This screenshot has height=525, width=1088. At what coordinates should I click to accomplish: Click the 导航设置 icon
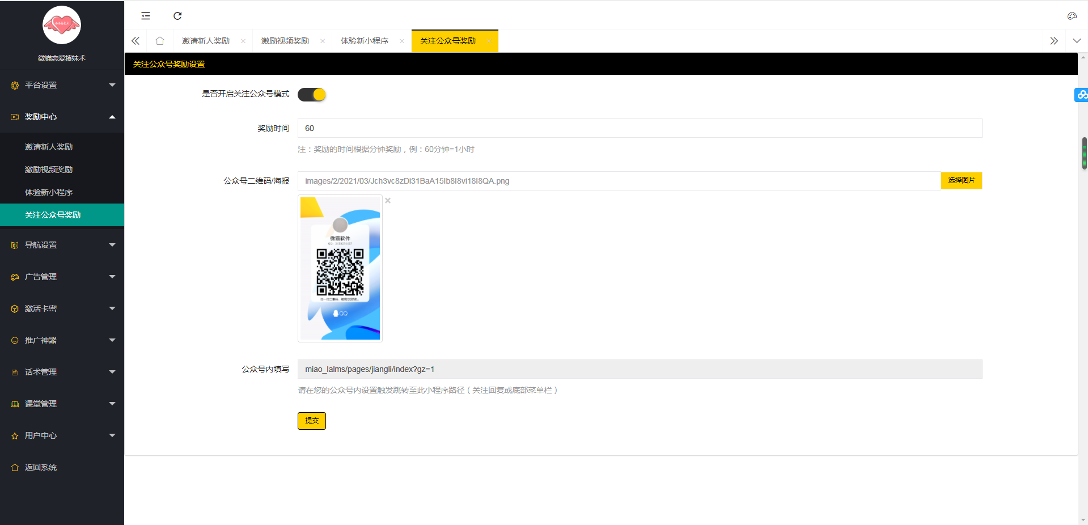click(x=15, y=245)
